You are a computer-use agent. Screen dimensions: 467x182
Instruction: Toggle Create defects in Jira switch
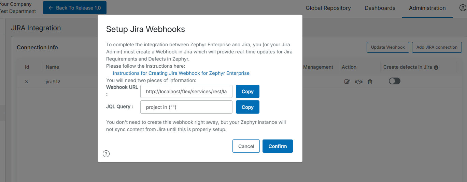click(394, 81)
